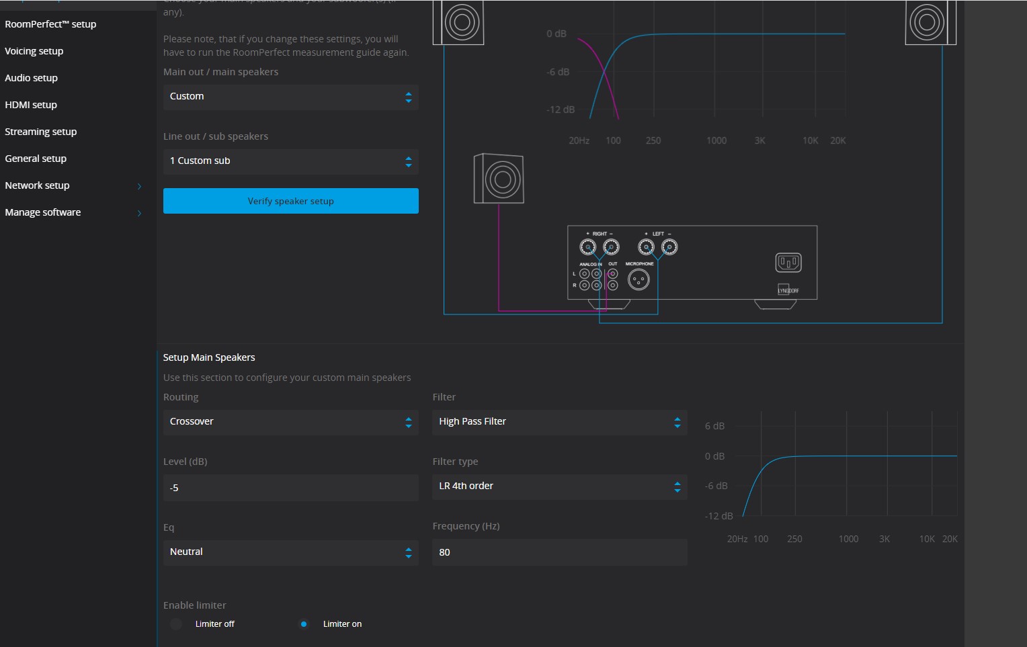Open General setup

[x=36, y=159]
